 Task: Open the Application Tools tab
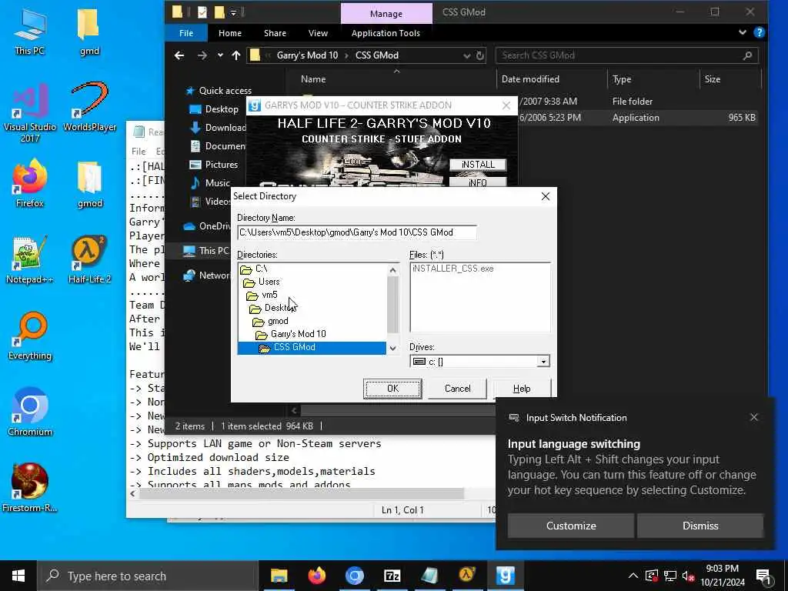click(x=386, y=33)
